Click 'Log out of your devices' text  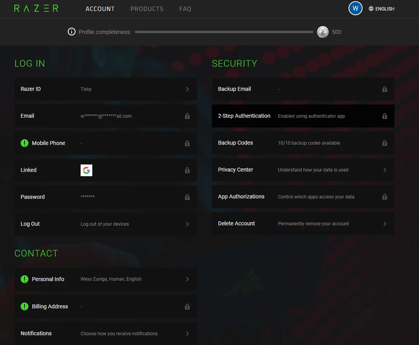click(x=105, y=224)
